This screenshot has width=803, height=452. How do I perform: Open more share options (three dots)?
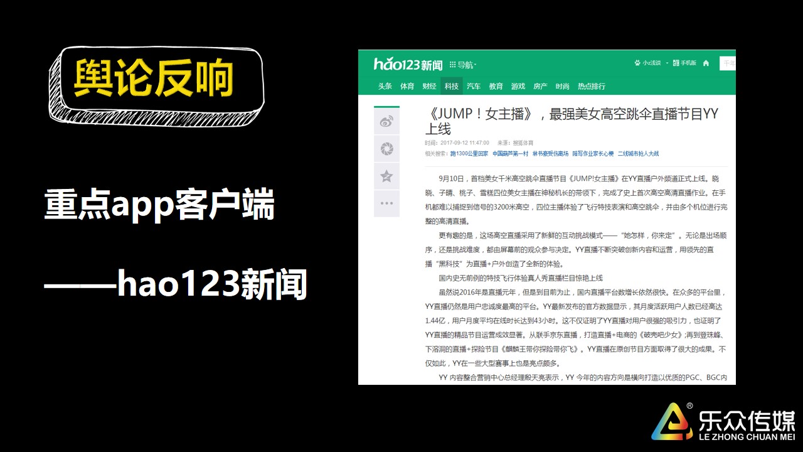tap(386, 203)
